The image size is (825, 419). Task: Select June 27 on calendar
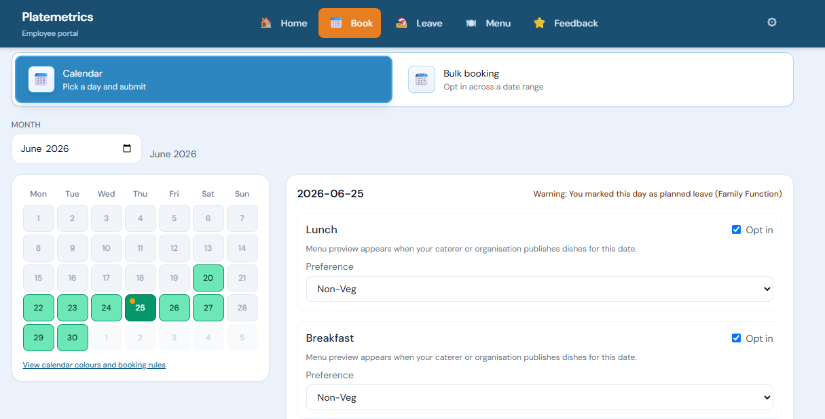coord(208,308)
